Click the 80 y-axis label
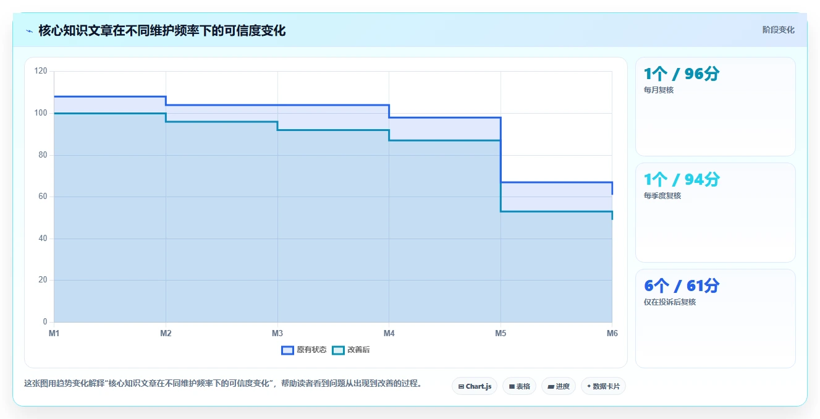Viewport: 820px width, 419px height. [43, 155]
